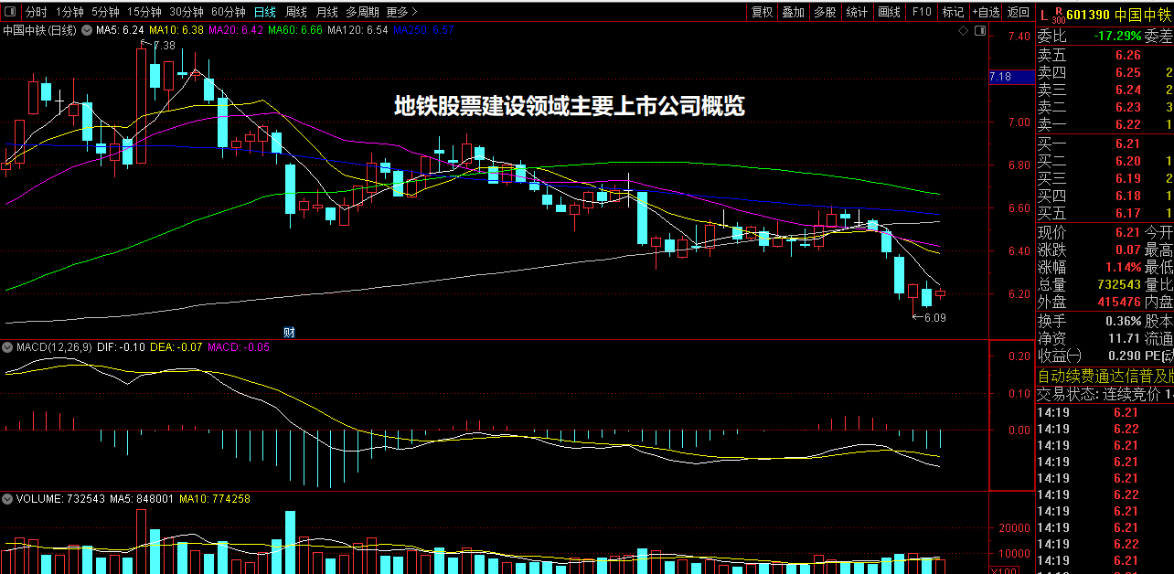
Task: Click the 601390 stock code in the header
Action: click(x=1088, y=15)
